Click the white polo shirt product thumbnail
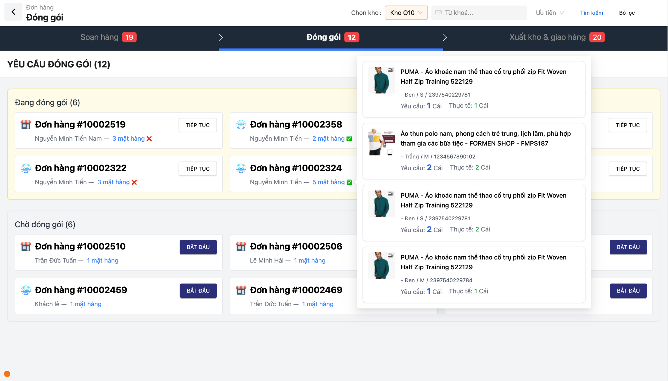 coord(381,142)
